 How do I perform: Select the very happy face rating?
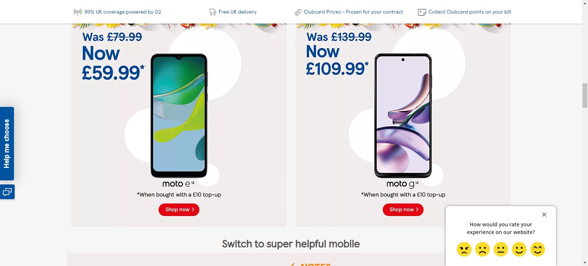[538, 249]
